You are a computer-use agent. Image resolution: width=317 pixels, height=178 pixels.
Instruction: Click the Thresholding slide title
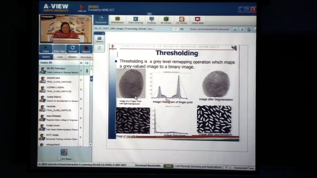click(177, 53)
